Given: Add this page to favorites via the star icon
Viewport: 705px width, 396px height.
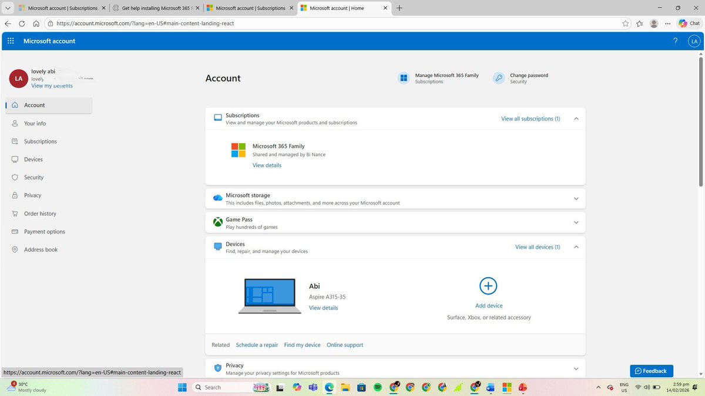Looking at the screenshot, I should (x=626, y=23).
